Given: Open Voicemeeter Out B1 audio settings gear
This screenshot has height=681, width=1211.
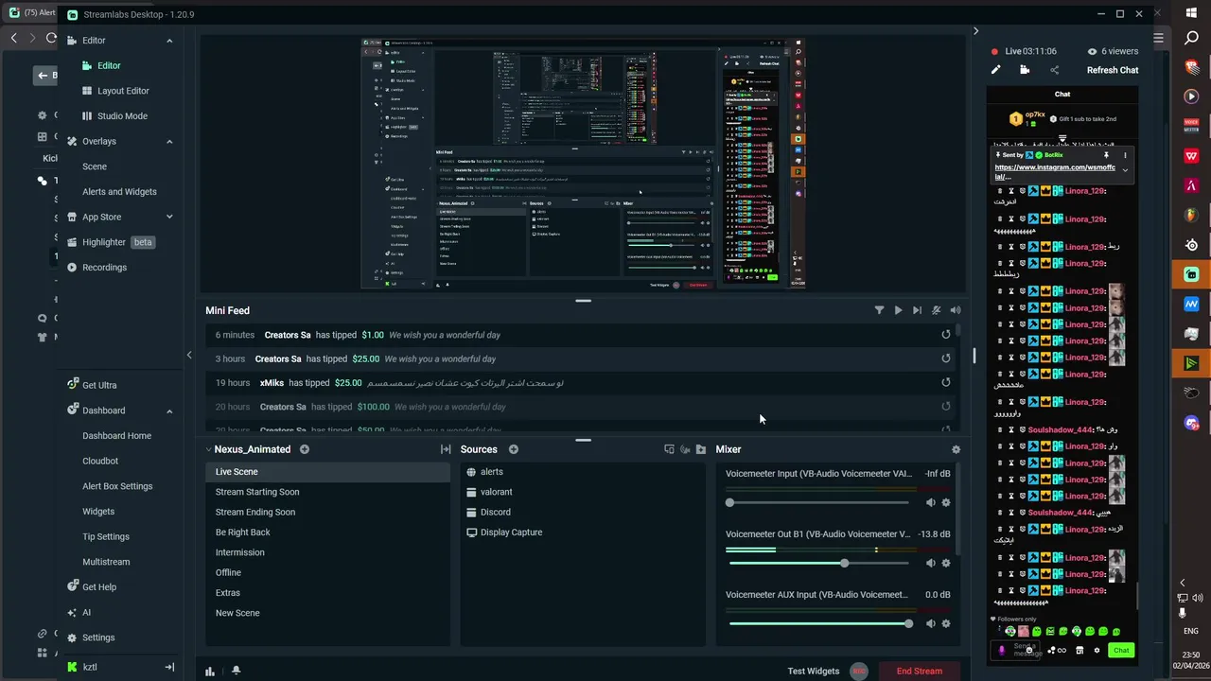Looking at the screenshot, I should (x=946, y=564).
